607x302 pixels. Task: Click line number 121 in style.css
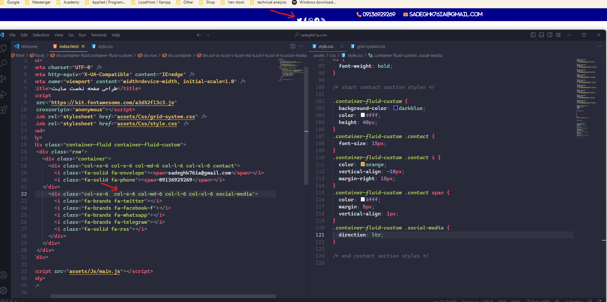click(x=320, y=235)
